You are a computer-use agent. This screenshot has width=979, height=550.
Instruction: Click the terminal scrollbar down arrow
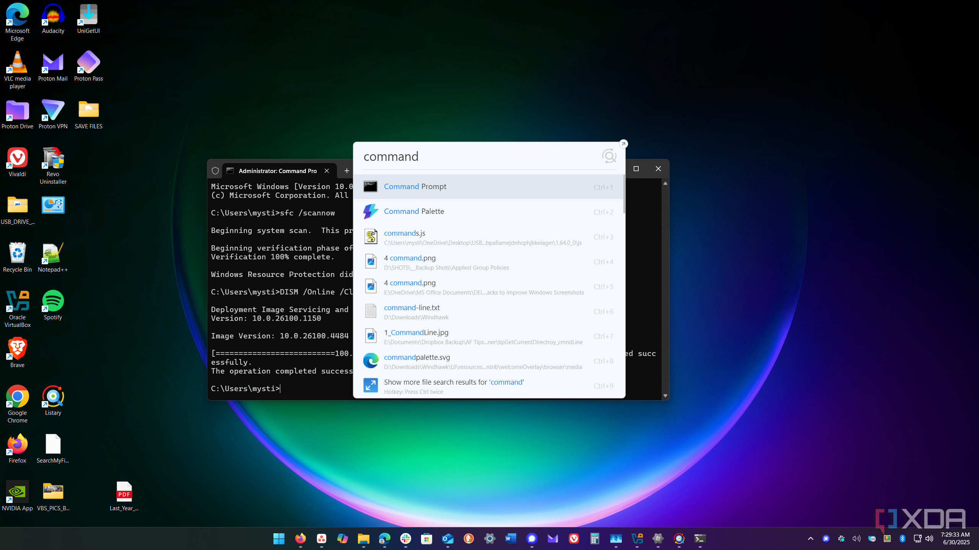(665, 396)
